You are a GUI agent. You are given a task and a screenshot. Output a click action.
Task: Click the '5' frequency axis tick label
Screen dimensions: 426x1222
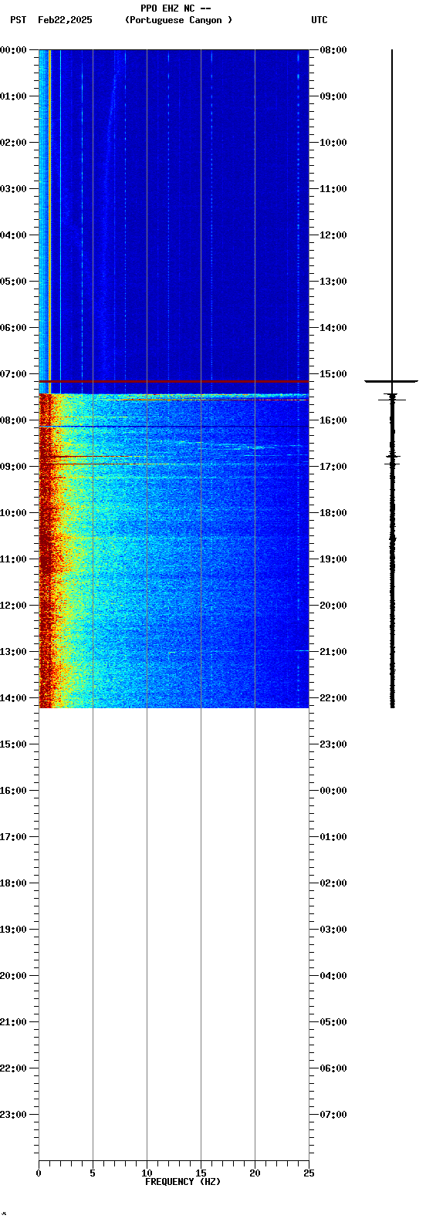click(x=93, y=1173)
